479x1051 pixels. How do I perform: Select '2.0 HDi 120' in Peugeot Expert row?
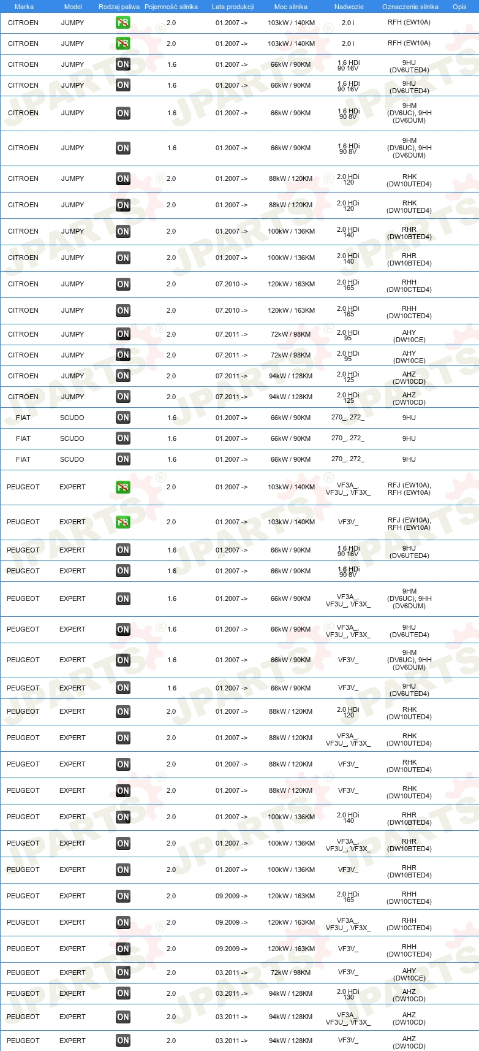pos(348,712)
